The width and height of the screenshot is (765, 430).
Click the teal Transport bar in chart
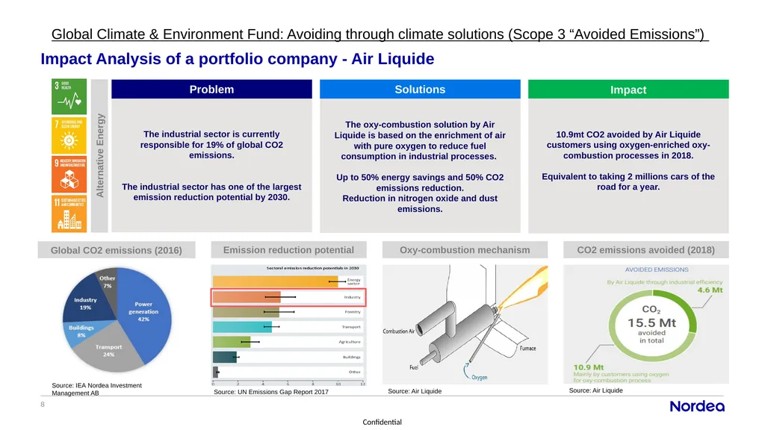point(243,327)
